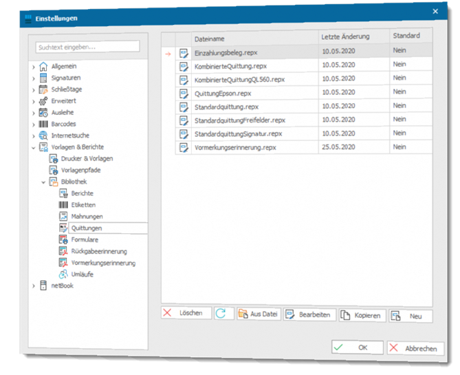Click the netBook server icon
This screenshot has height=375, width=460.
(43, 286)
